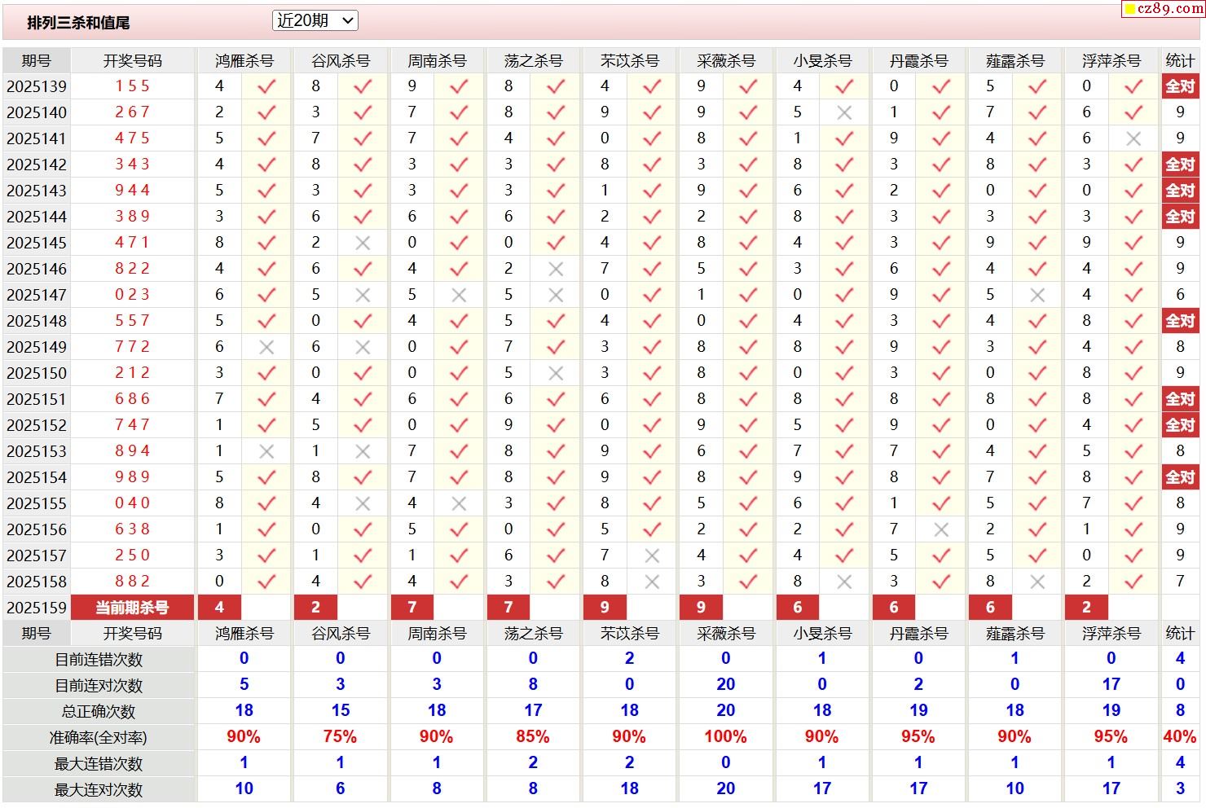Click the gray X in row 2025153 under 谷风杀号
The image size is (1206, 808).
(x=363, y=451)
